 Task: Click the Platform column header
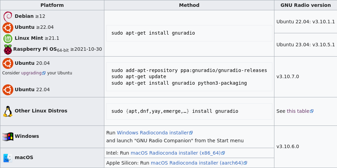[x=52, y=5]
